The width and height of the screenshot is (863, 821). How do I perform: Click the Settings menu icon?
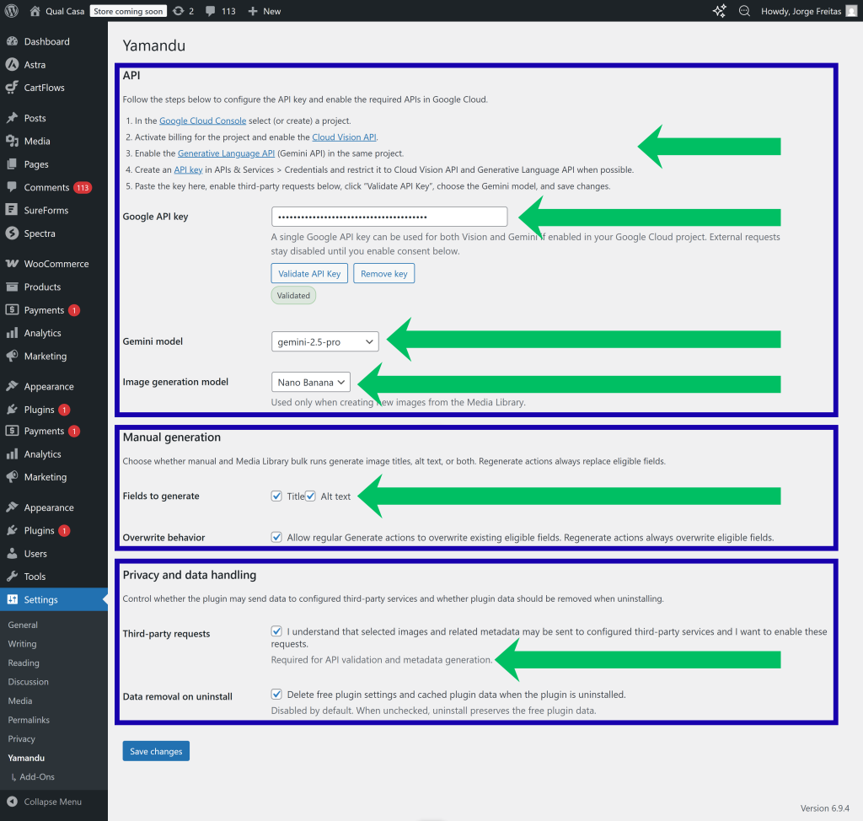point(12,599)
